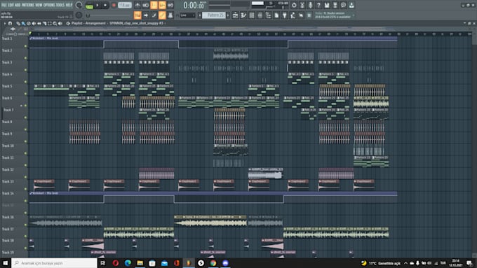The width and height of the screenshot is (477, 268).
Task: Open the PATTERNS menu
Action: pos(27,5)
